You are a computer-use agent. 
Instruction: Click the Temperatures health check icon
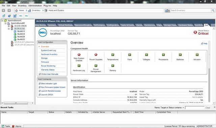113,55
